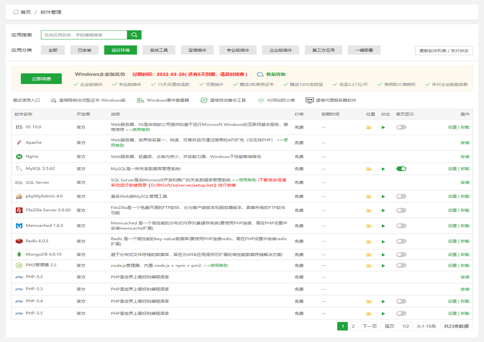
Task: Click the IIS网站防火墙 shortcut icon
Action: coord(261,100)
